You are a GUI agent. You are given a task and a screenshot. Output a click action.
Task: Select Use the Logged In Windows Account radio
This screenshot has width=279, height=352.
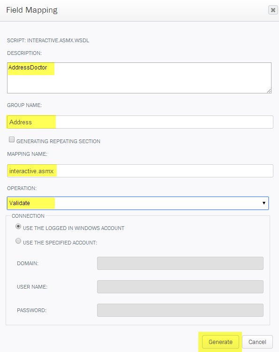(x=18, y=226)
